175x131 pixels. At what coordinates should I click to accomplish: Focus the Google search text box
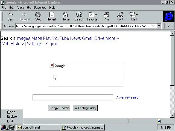point(73,97)
